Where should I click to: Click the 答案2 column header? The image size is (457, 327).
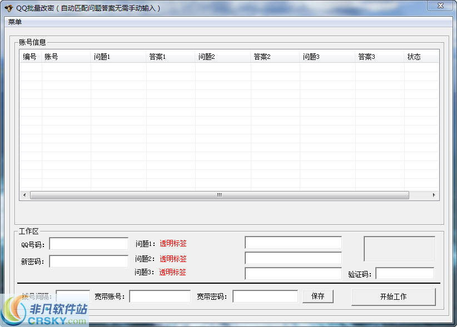pyautogui.click(x=275, y=57)
